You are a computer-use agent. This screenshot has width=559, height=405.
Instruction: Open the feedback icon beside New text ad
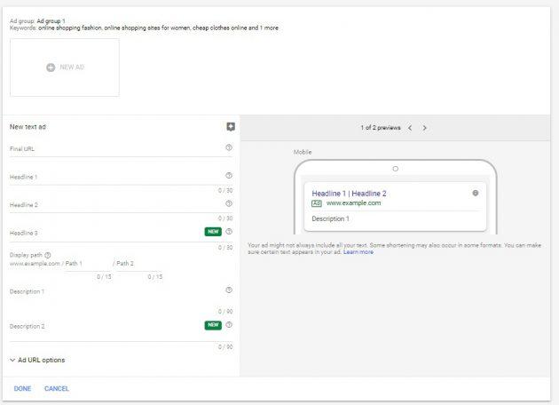coord(231,127)
